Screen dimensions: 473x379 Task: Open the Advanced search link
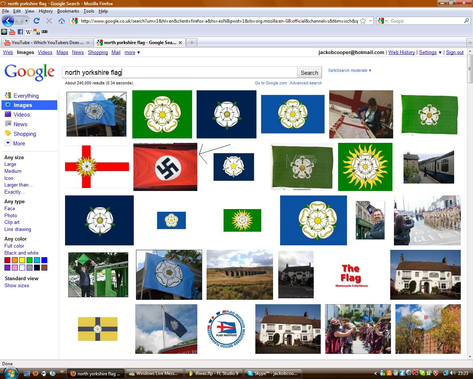point(306,83)
